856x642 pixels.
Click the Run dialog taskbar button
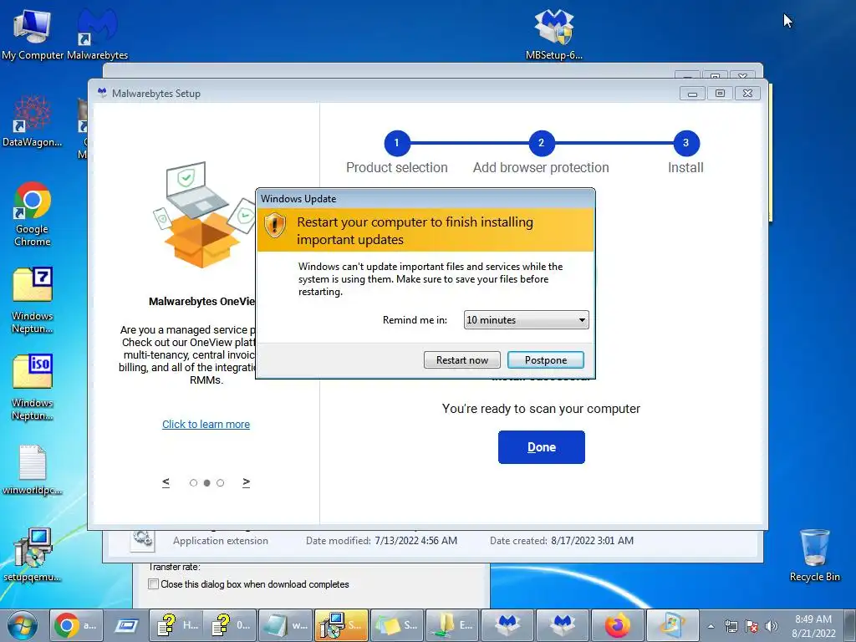(125, 625)
